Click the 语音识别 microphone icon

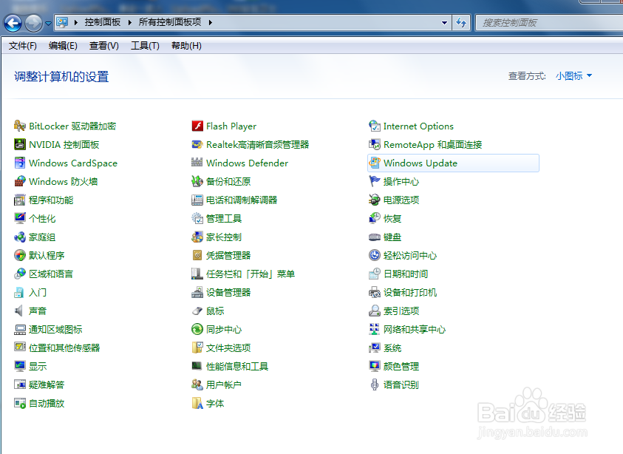click(374, 384)
